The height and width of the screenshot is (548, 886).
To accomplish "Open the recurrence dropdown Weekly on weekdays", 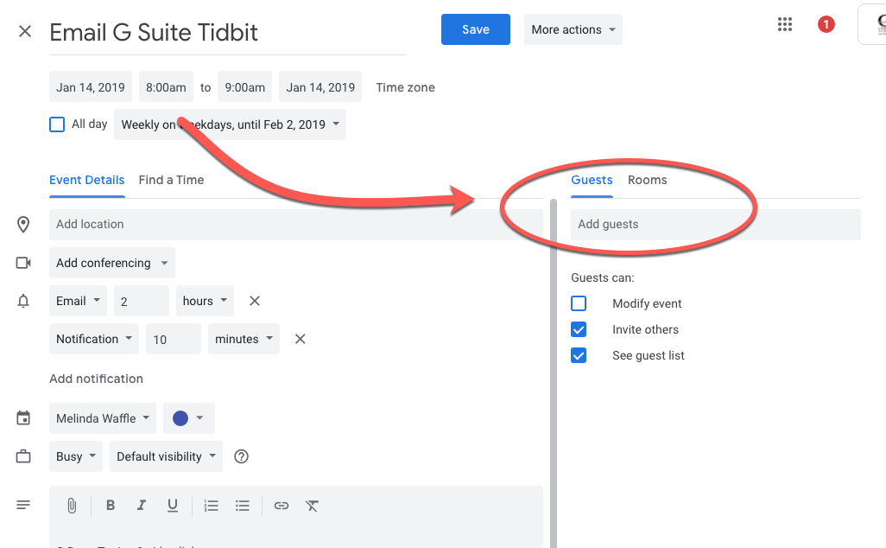I will [x=230, y=124].
